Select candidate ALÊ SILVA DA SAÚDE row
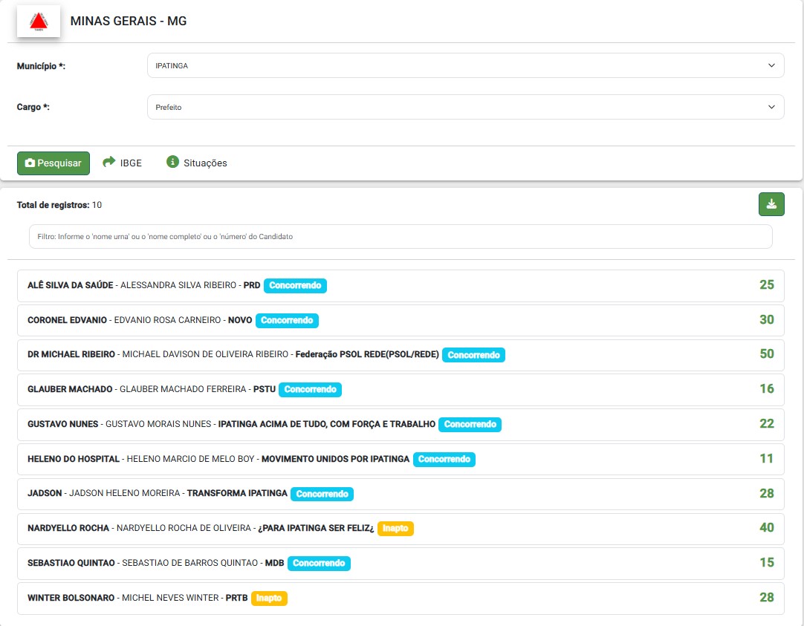The image size is (804, 626). [x=70, y=285]
